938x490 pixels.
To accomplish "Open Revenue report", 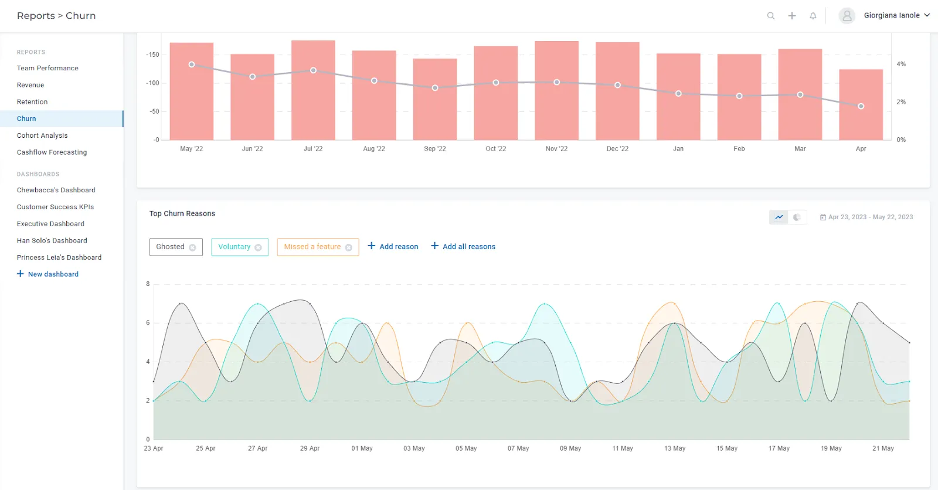I will (x=30, y=85).
